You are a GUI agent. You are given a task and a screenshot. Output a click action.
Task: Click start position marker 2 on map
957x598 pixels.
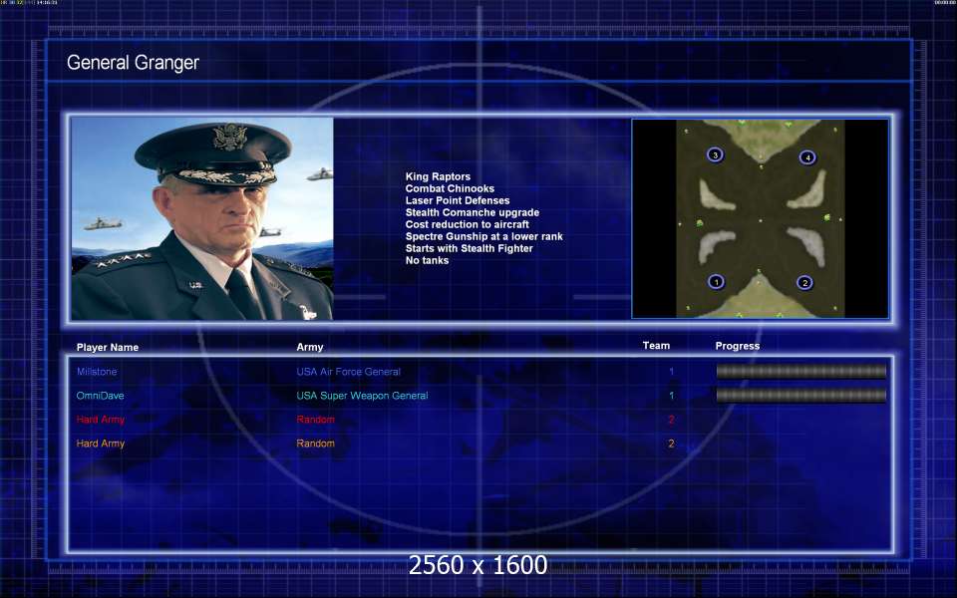[x=805, y=282]
